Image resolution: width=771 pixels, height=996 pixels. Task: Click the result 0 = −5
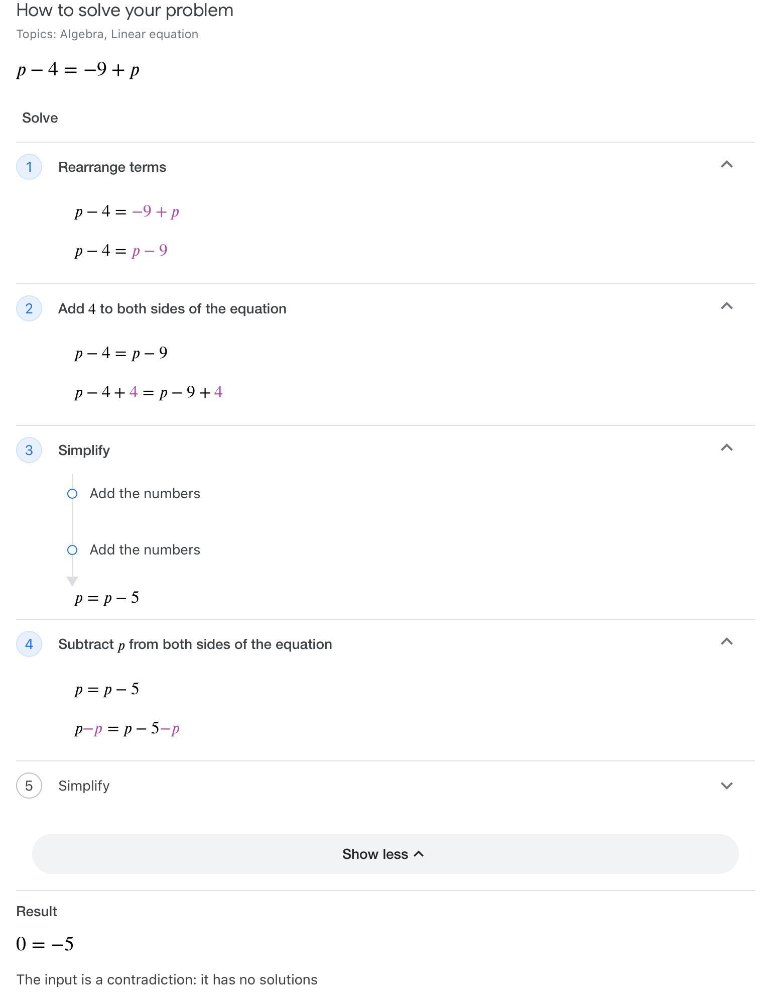(x=45, y=944)
